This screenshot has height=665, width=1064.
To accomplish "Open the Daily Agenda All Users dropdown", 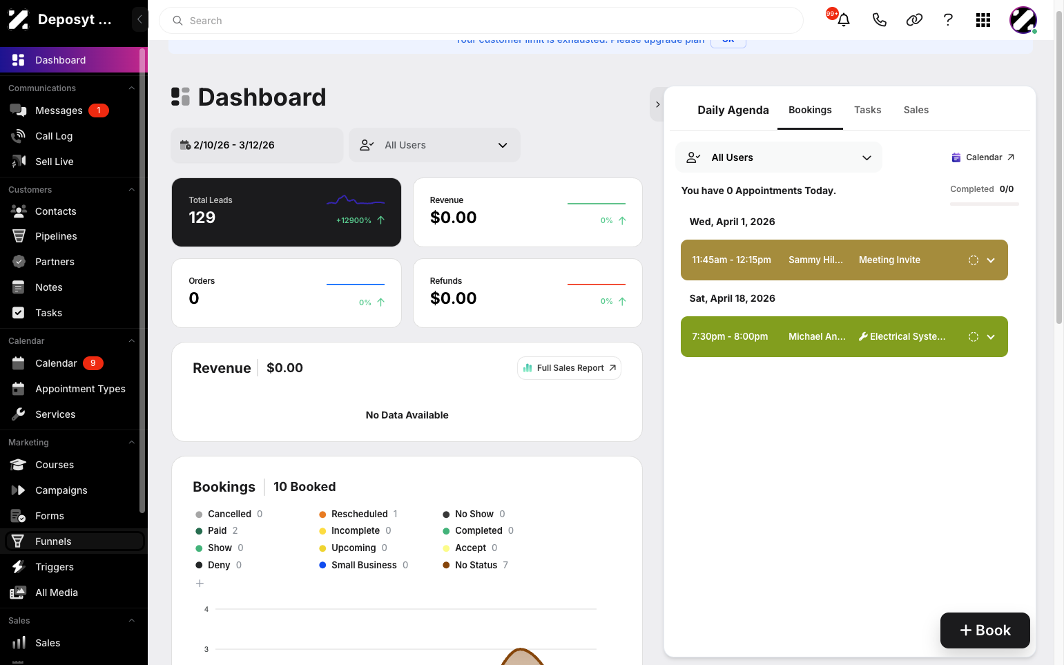I will click(x=779, y=157).
